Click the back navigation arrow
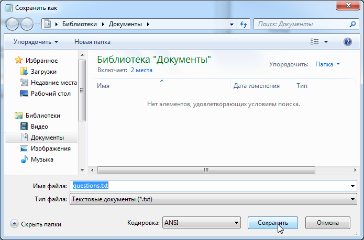The image size is (364, 240). tap(13, 24)
